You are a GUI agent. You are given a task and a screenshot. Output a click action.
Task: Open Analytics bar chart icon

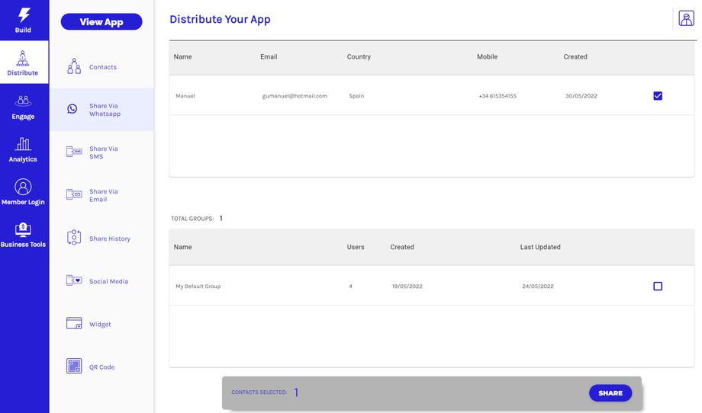[23, 144]
